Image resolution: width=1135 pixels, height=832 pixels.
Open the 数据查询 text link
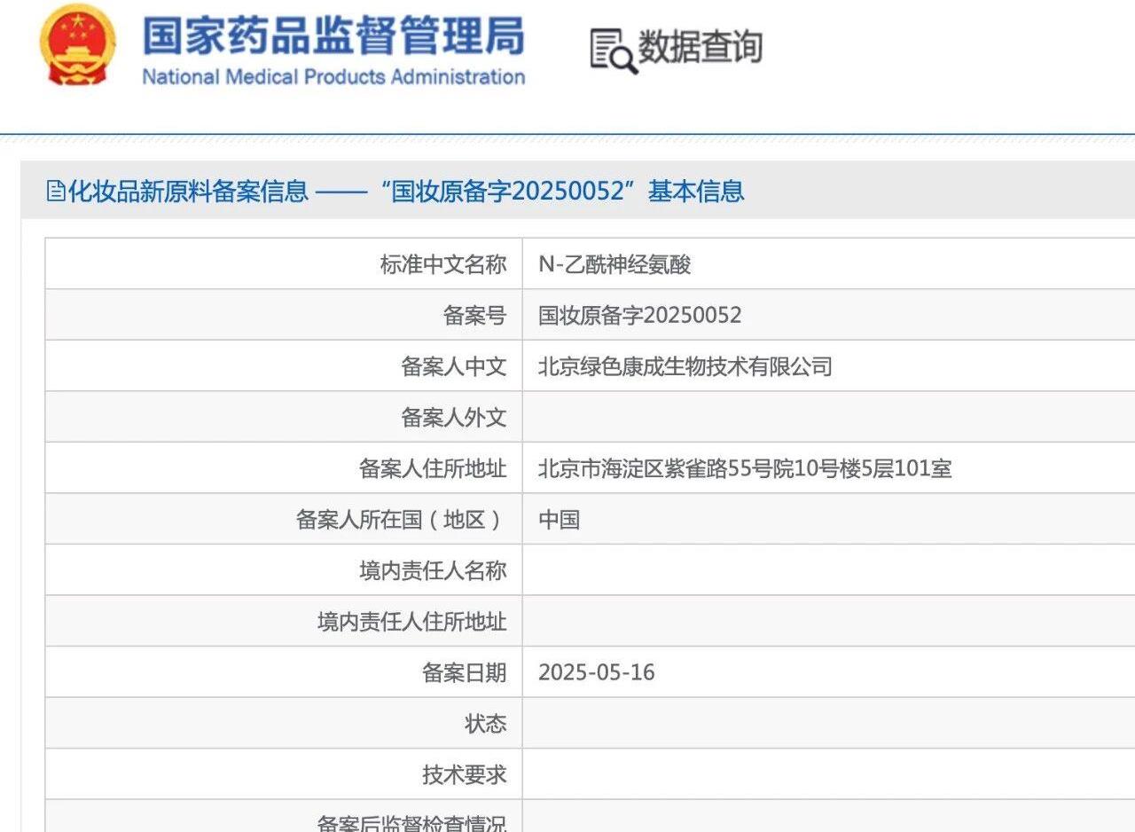click(x=700, y=47)
